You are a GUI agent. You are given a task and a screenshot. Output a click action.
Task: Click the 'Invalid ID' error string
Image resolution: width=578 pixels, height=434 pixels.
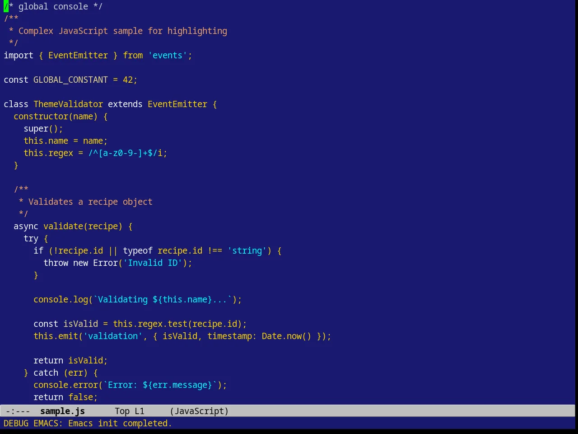pyautogui.click(x=153, y=263)
